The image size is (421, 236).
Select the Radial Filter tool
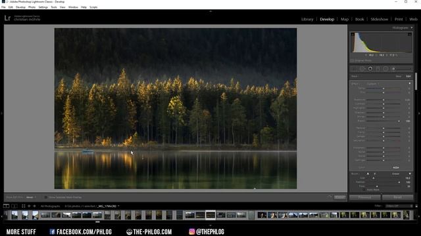coord(385,69)
